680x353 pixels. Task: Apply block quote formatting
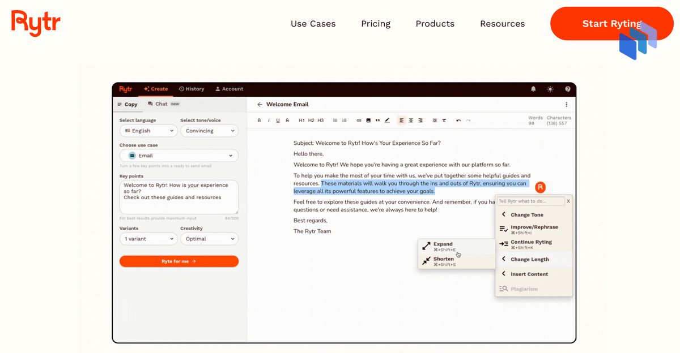click(377, 120)
